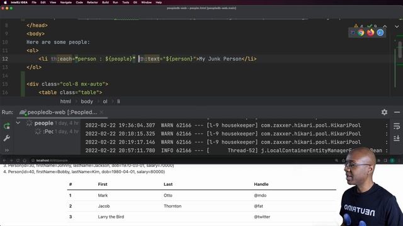
Task: Open built-in preview browser icon
Action: click(353, 33)
